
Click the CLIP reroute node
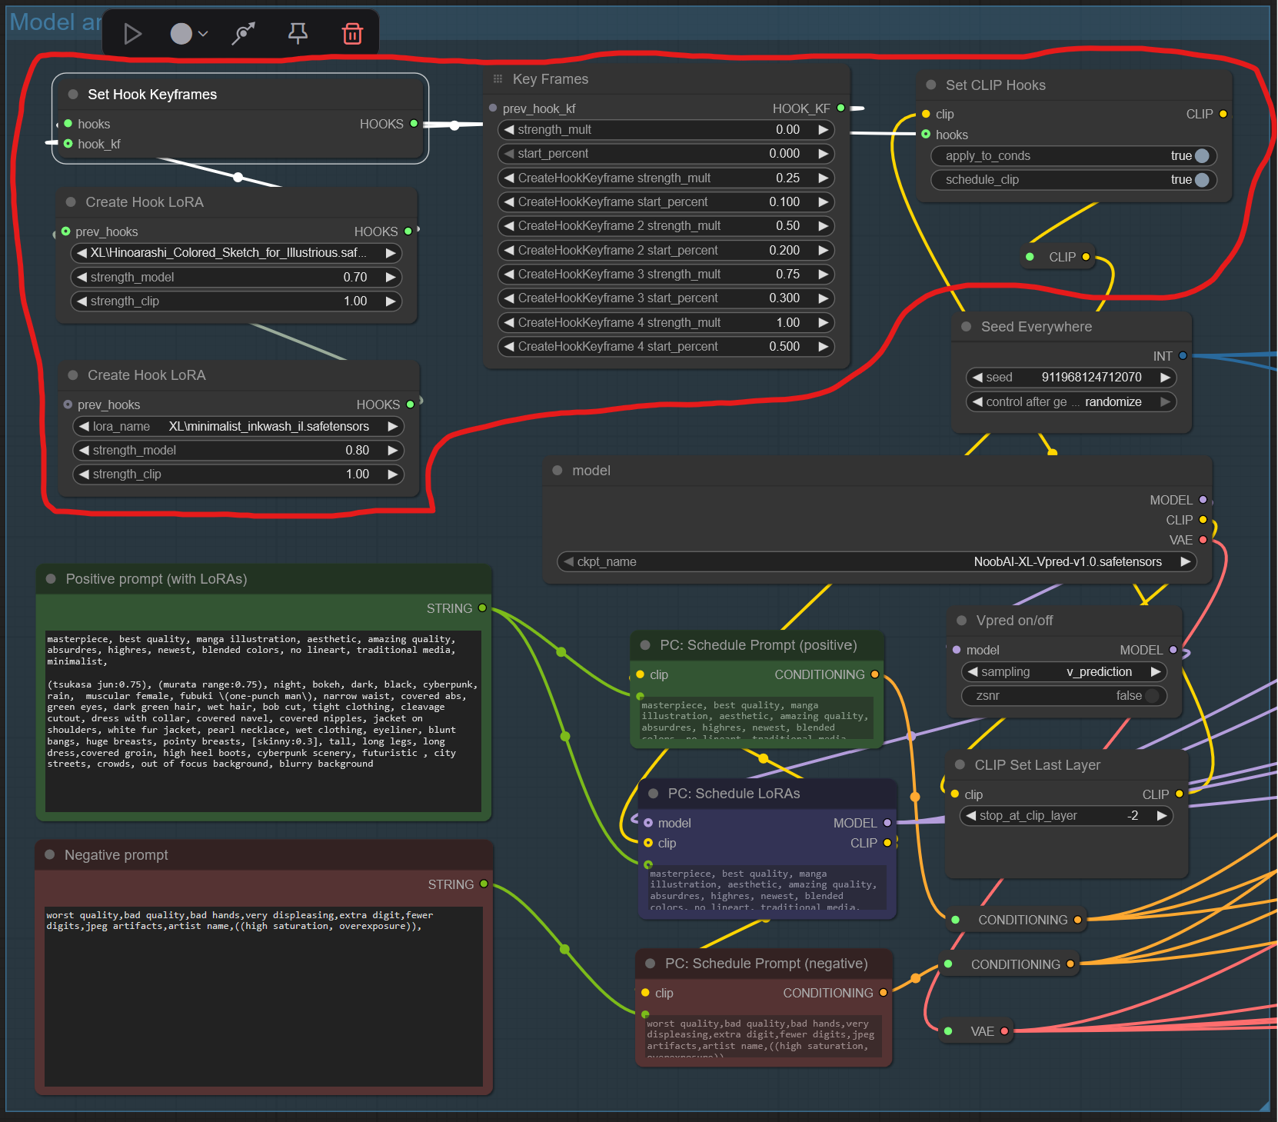click(x=1058, y=257)
